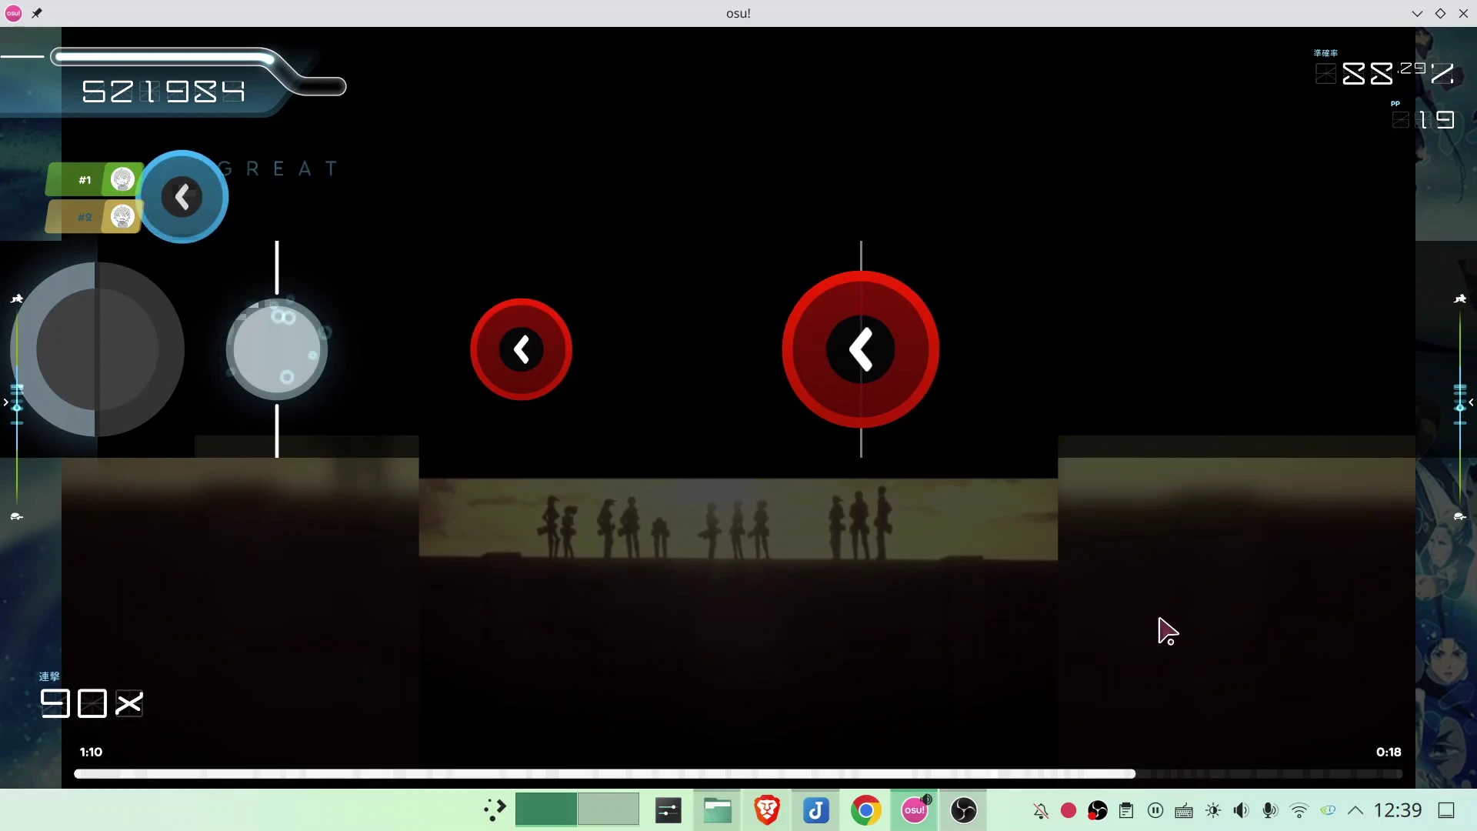
Task: Expand the right speed slider chevron
Action: coord(1470,402)
